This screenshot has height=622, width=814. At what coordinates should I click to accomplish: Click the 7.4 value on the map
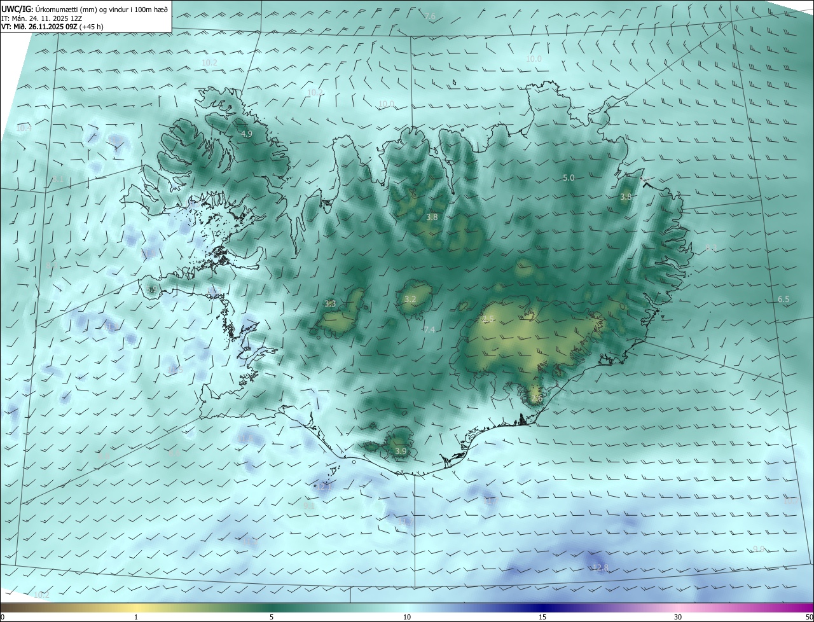pyautogui.click(x=429, y=329)
